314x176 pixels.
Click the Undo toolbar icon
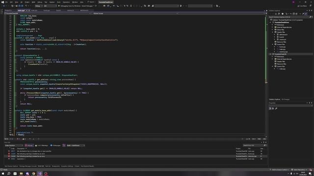point(26,6)
